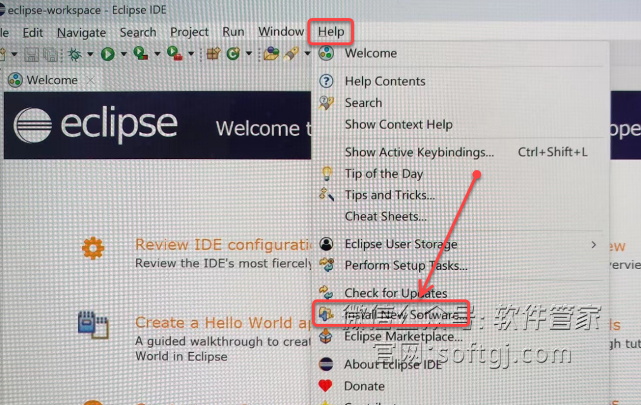Click the green Run button in toolbar

pos(108,54)
